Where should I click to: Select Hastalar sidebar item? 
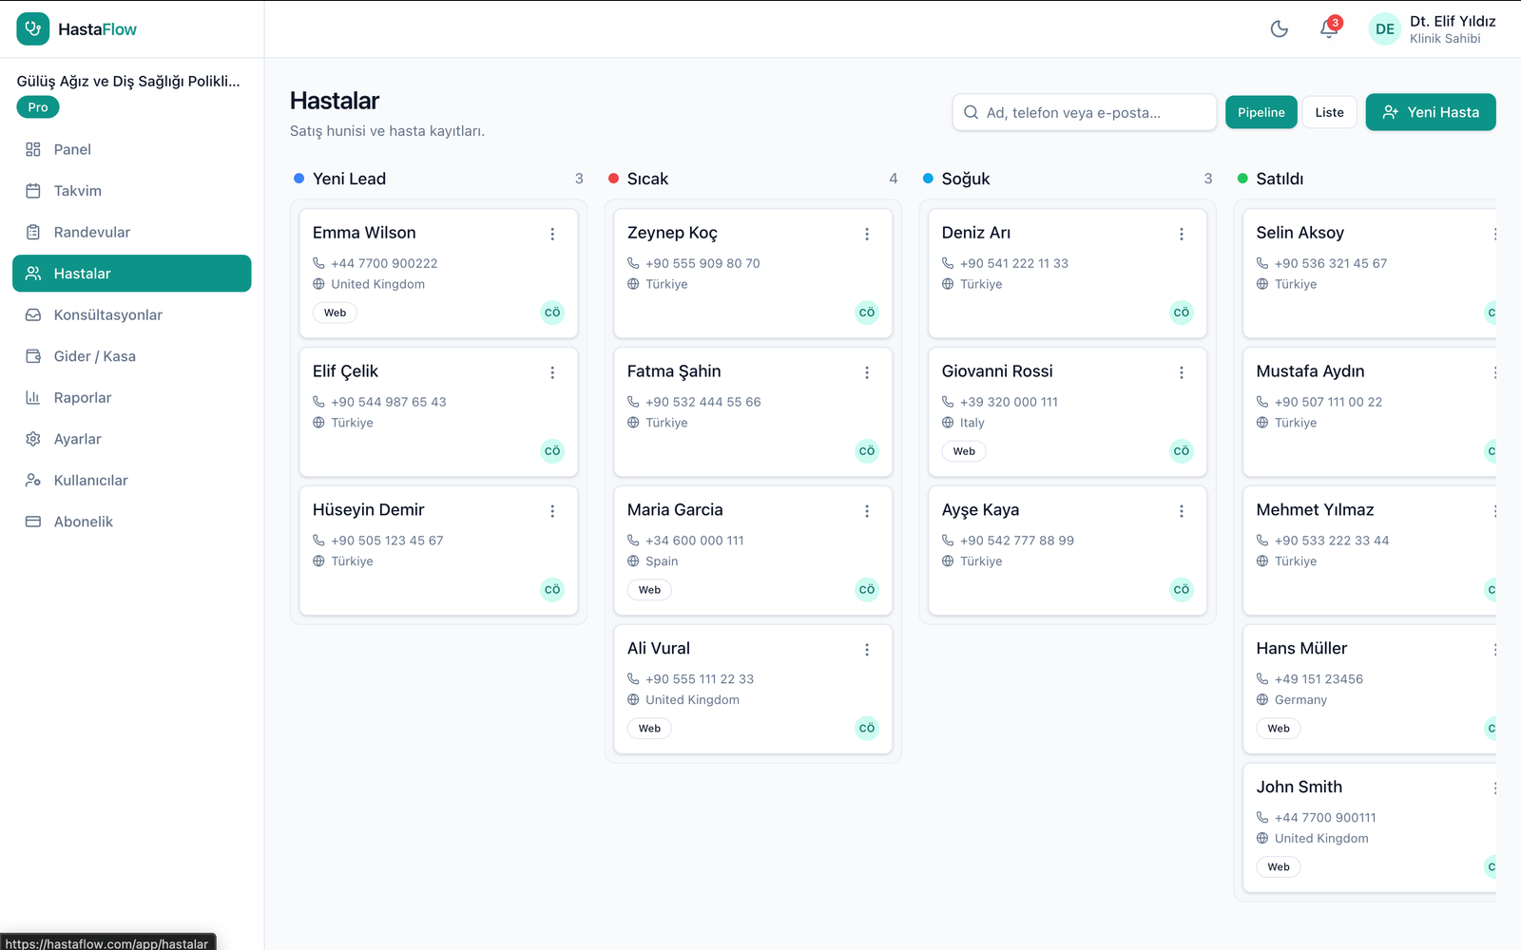[x=132, y=274]
